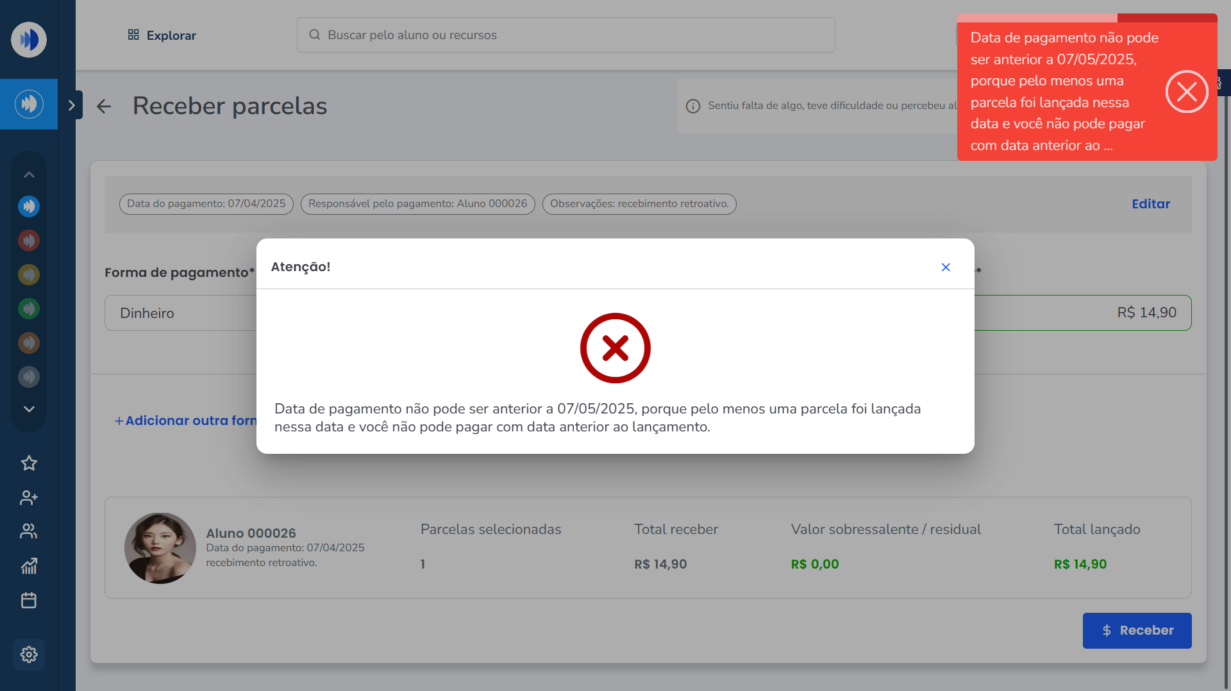Dismiss the red error toast notification
Image resolution: width=1231 pixels, height=691 pixels.
tap(1186, 92)
